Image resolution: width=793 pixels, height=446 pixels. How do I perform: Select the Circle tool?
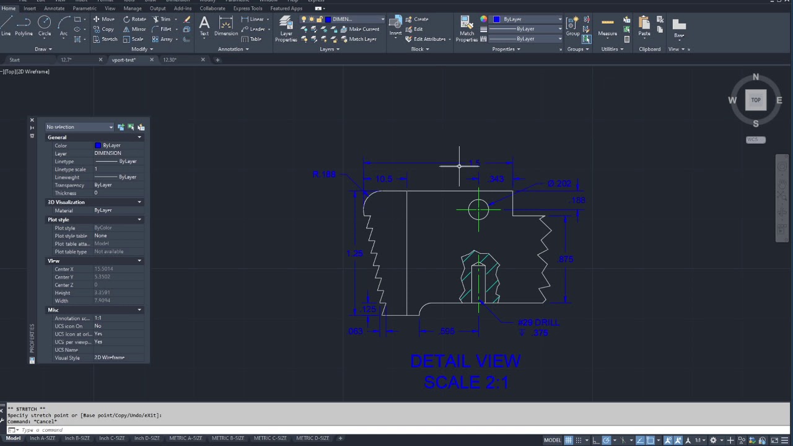[x=44, y=26]
